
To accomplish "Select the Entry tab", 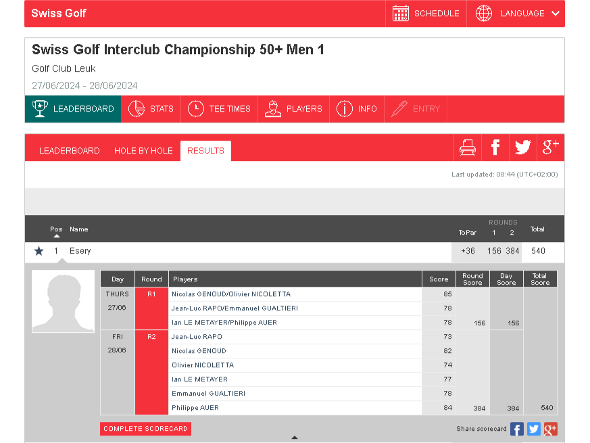I will (416, 109).
